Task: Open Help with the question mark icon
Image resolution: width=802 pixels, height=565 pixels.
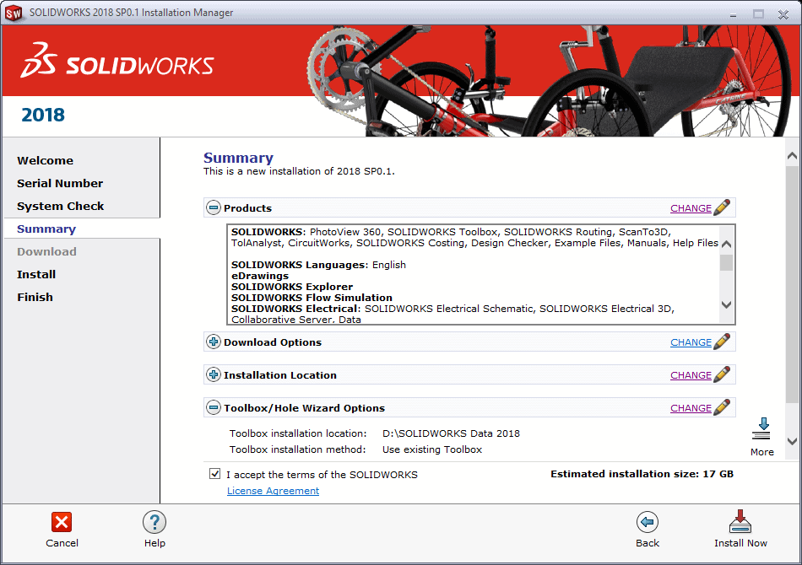Action: [154, 522]
